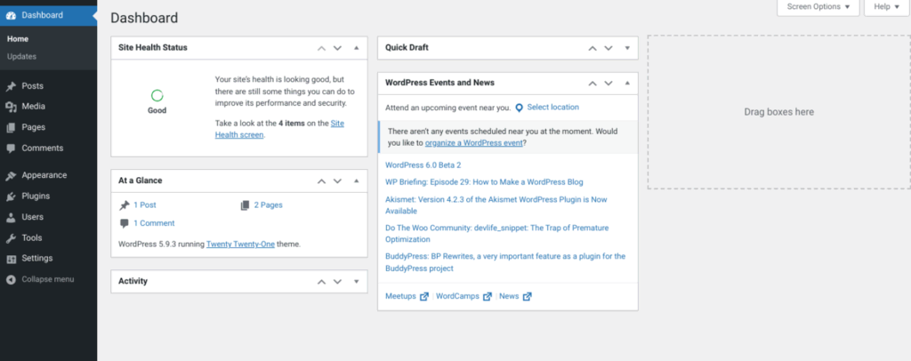Open the Settings menu item

[36, 259]
